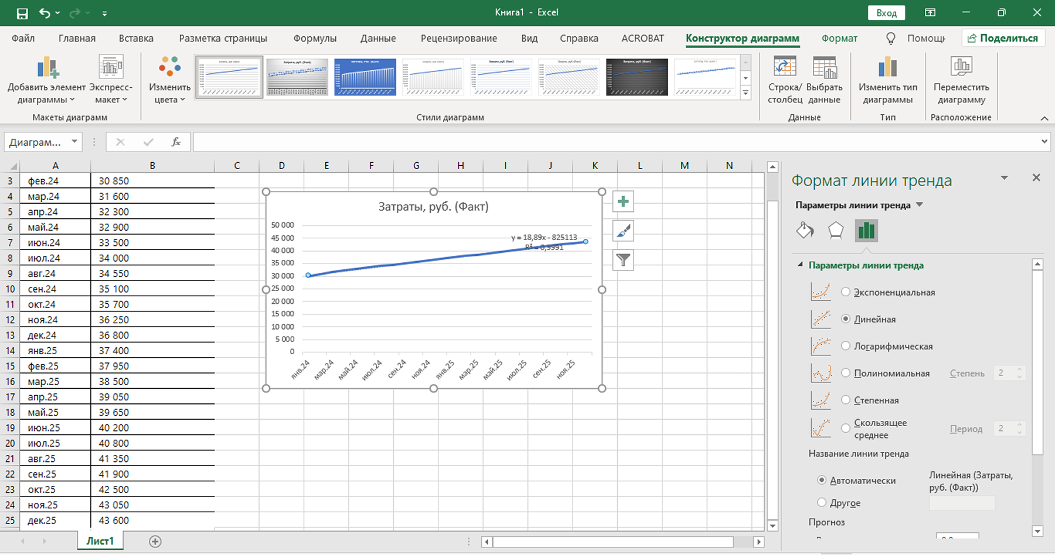The height and width of the screenshot is (555, 1055).
Task: Select the Effects pentagon icon
Action: click(x=835, y=231)
